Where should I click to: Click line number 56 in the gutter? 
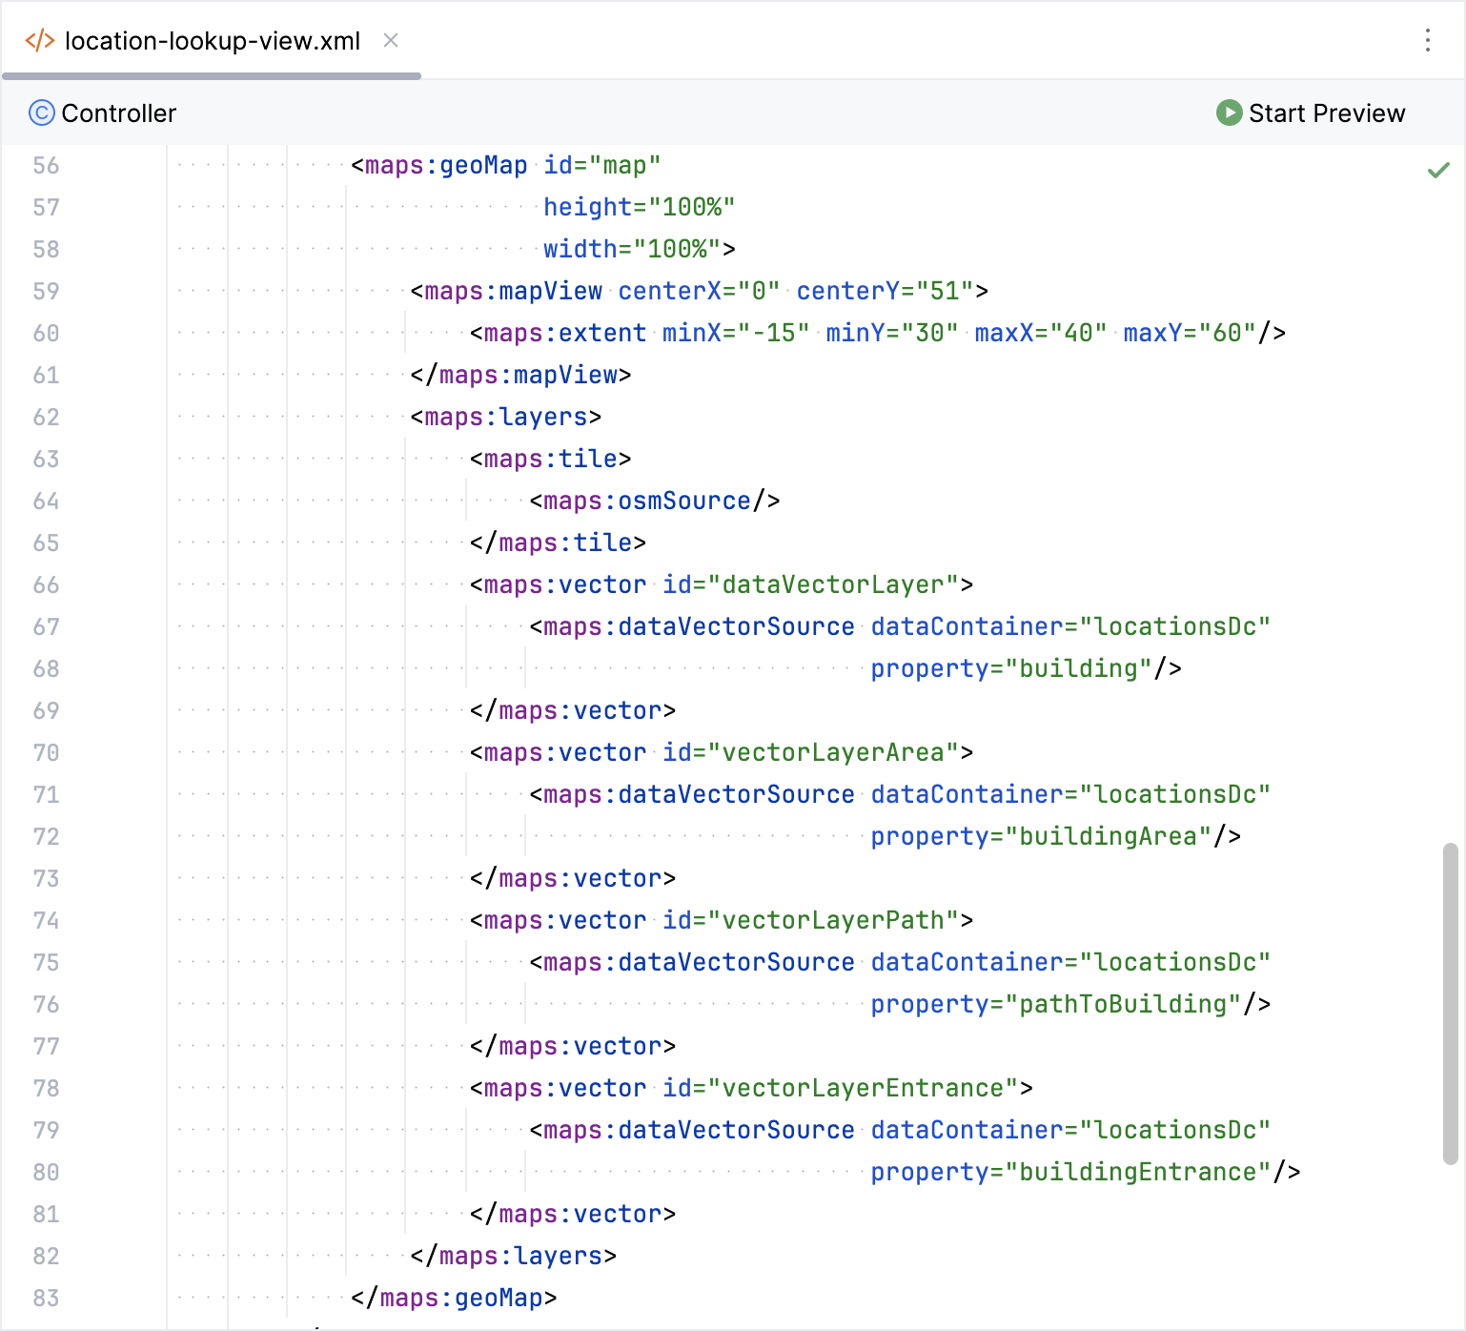[46, 166]
